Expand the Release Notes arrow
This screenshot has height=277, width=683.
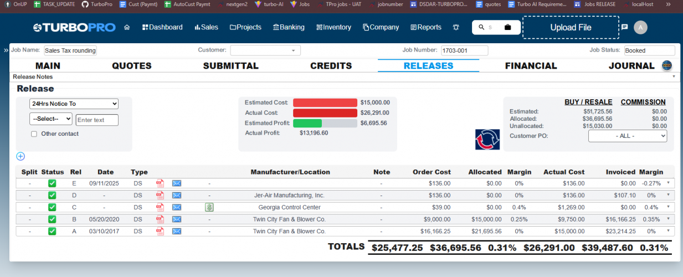coord(674,77)
